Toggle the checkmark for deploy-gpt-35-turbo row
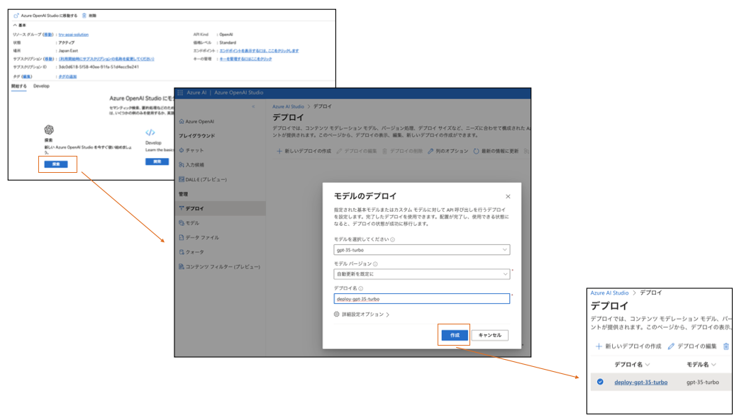This screenshot has width=739, height=420. (600, 382)
